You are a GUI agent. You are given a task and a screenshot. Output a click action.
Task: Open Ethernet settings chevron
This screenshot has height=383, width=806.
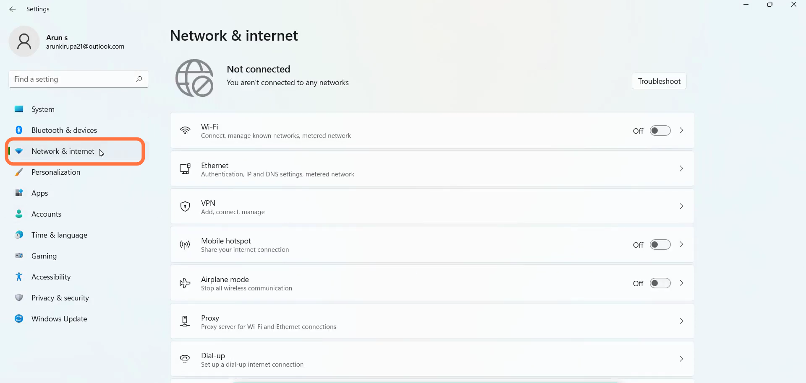681,168
